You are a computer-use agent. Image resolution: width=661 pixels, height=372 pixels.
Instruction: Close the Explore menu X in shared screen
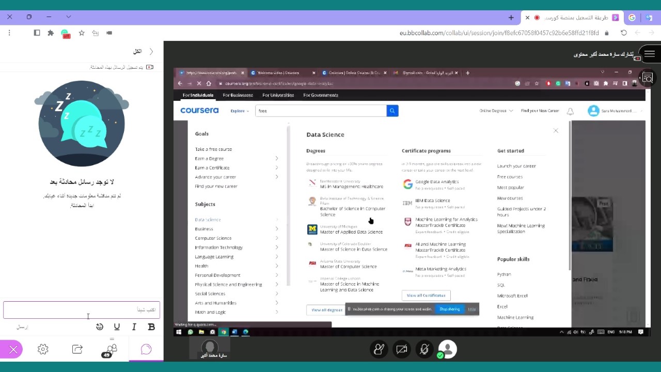(x=556, y=131)
